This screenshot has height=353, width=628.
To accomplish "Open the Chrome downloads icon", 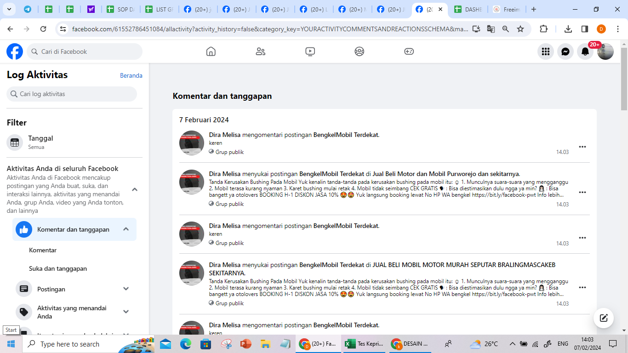I will point(568,29).
